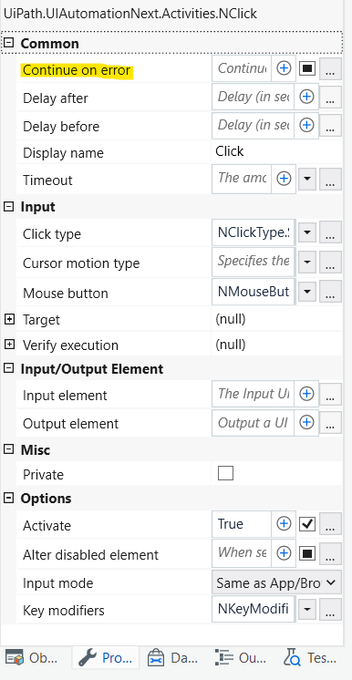Click UiPath.UIAutomationNext.Activities.NClick title text
The height and width of the screenshot is (680, 352).
[129, 14]
